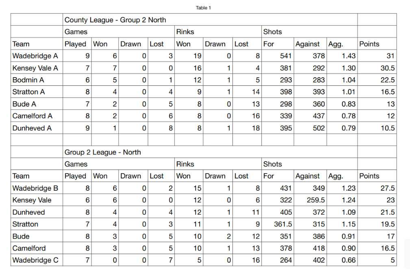Select Kensey Vale shots against 259.5
410x276 pixels.
pos(310,200)
